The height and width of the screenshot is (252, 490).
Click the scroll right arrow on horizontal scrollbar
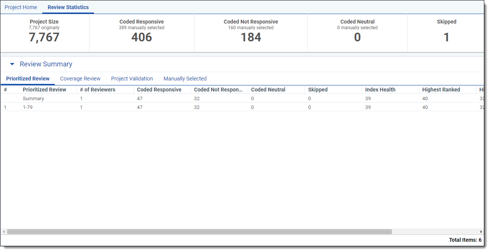pos(481,232)
